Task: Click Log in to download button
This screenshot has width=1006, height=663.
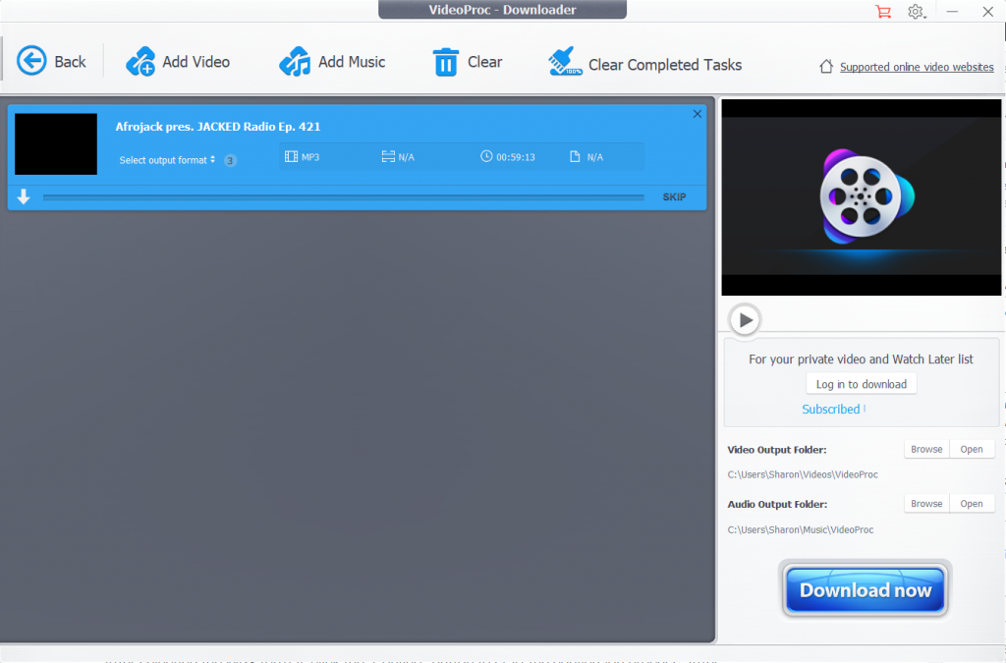Action: tap(861, 384)
